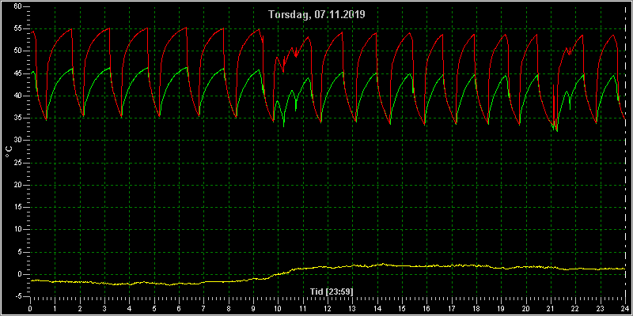Click the Tid [23:59] time label
The width and height of the screenshot is (633, 316).
click(x=329, y=292)
